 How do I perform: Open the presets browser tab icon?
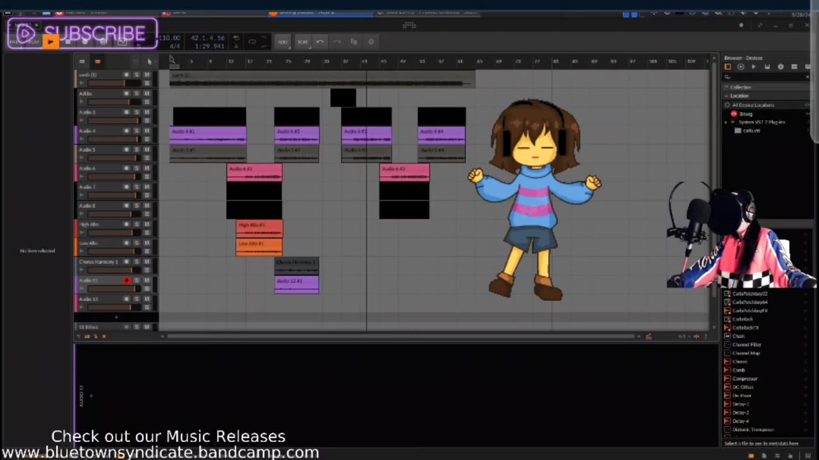(x=741, y=67)
